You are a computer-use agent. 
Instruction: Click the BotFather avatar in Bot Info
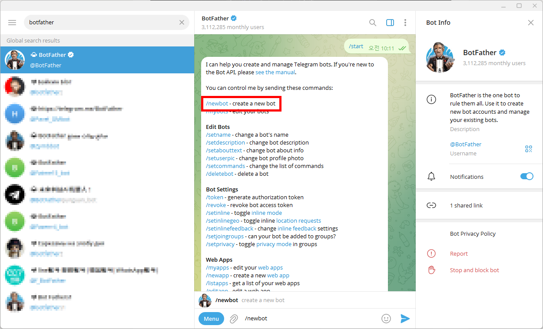440,57
